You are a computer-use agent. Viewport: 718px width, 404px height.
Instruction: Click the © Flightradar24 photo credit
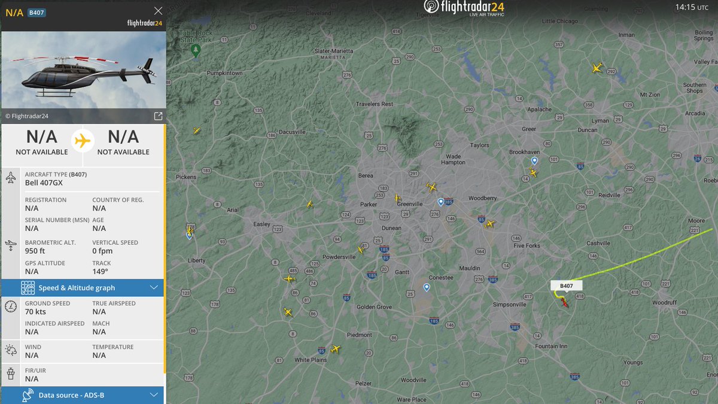26,116
